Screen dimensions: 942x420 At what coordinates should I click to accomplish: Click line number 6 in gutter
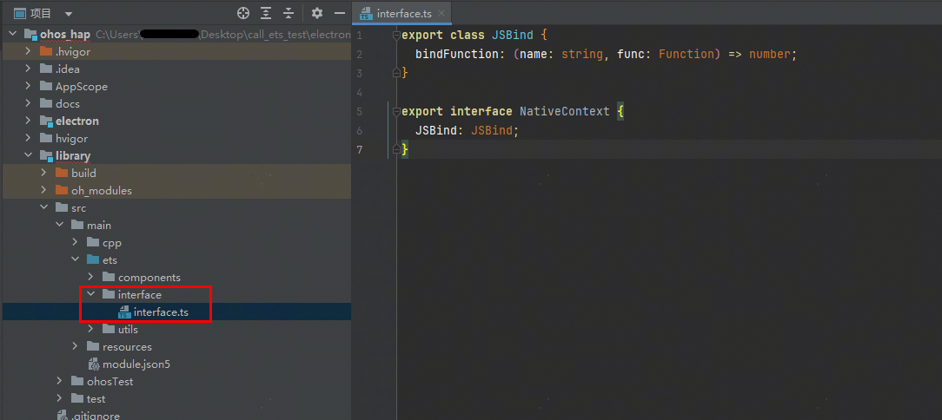pos(359,131)
